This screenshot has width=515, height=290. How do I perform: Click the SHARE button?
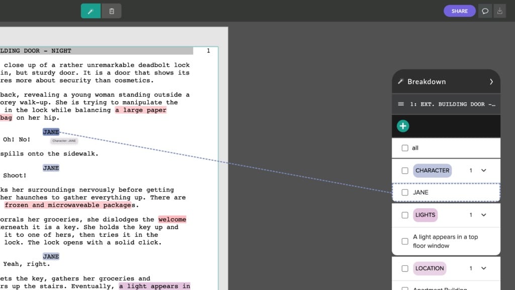[460, 11]
